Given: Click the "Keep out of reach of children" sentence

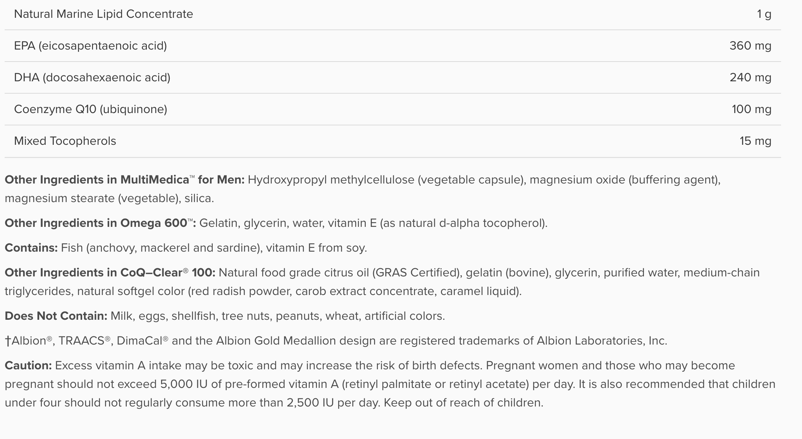Looking at the screenshot, I should tap(463, 403).
